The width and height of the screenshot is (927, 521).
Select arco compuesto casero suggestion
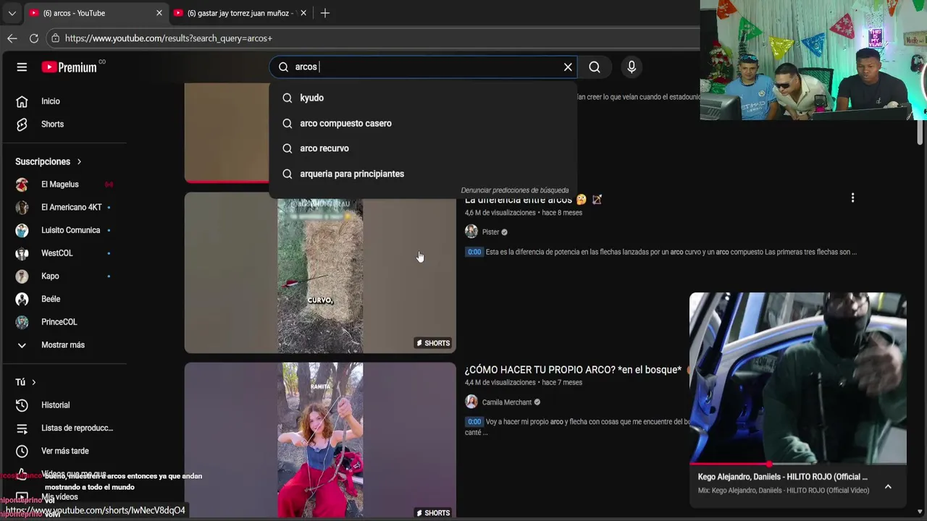424,123
